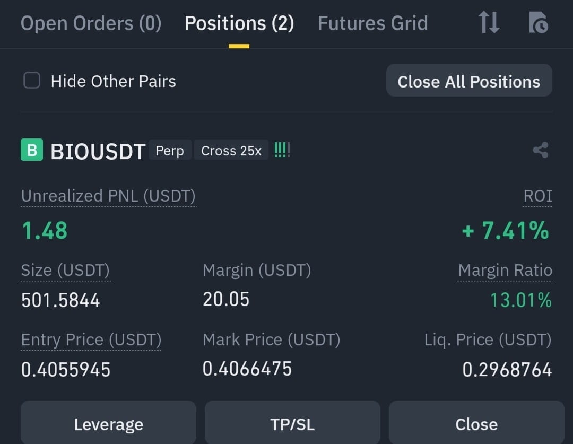Screen dimensions: 573x444
Task: Tap the green B coin icon
Action: click(32, 150)
